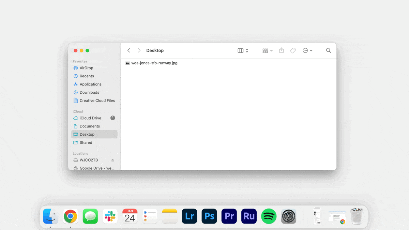This screenshot has height=230, width=409.
Task: Launch Premiere Rush from the Dock
Action: [x=249, y=216]
